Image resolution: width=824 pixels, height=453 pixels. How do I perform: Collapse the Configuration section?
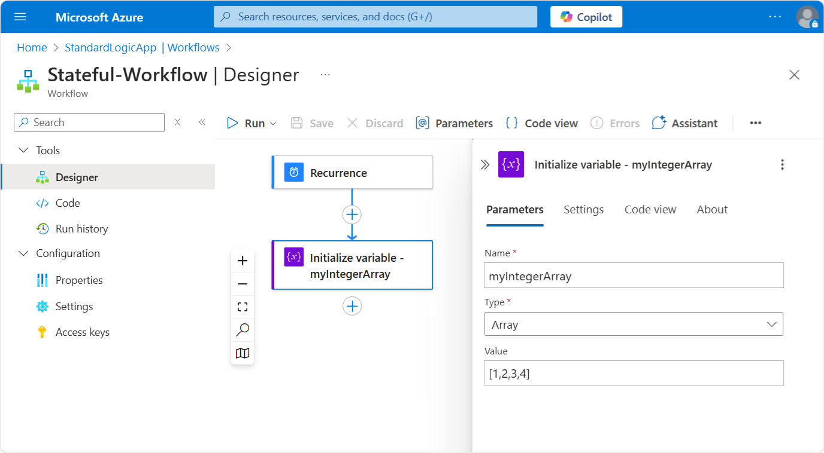(x=23, y=253)
